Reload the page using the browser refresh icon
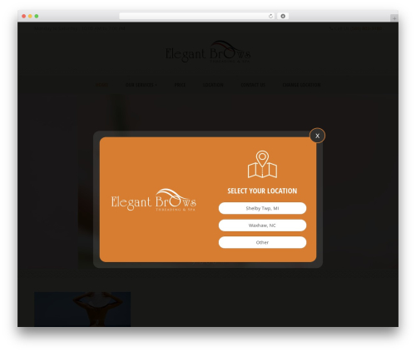 point(270,16)
